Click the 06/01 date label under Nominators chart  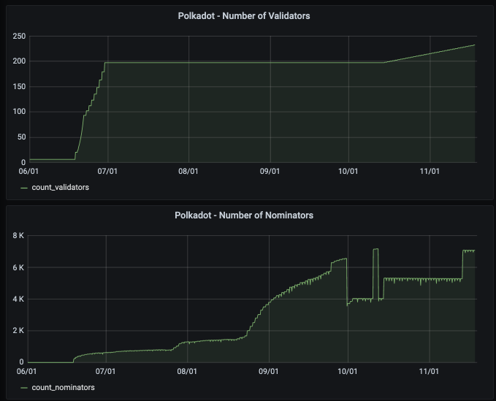pos(26,371)
